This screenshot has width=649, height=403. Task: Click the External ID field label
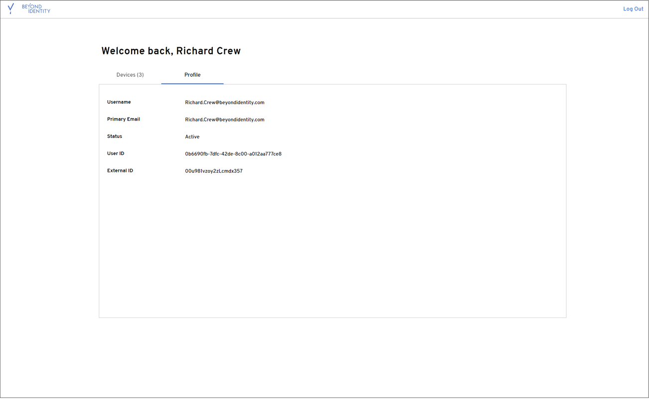[120, 170]
